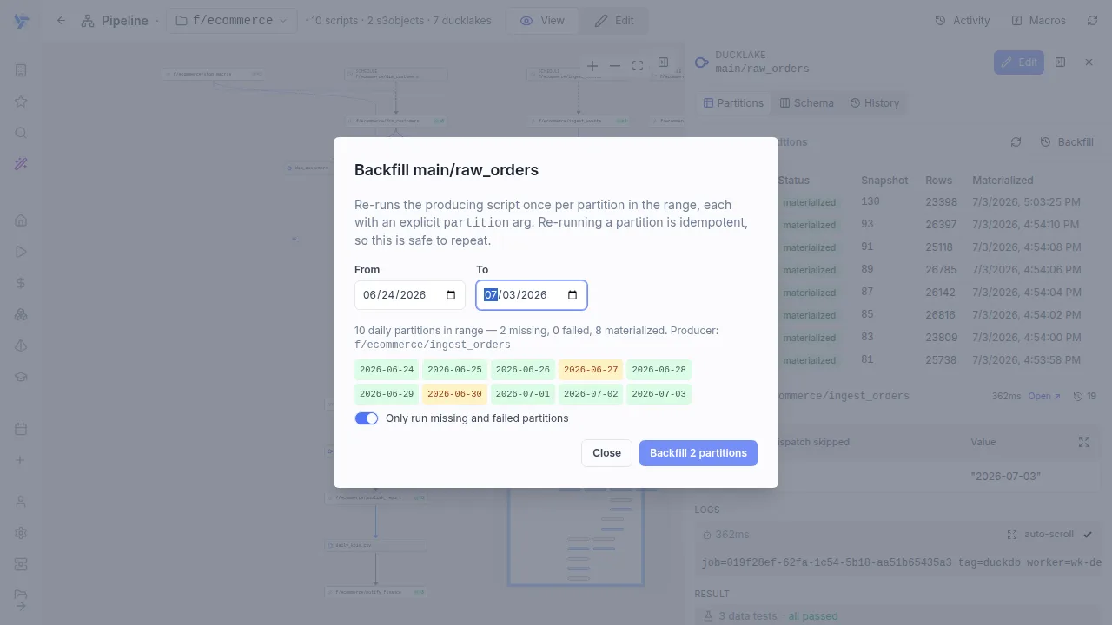Expand the Value cell fullscreen icon
Viewport: 1112px width, 625px height.
pyautogui.click(x=1084, y=442)
